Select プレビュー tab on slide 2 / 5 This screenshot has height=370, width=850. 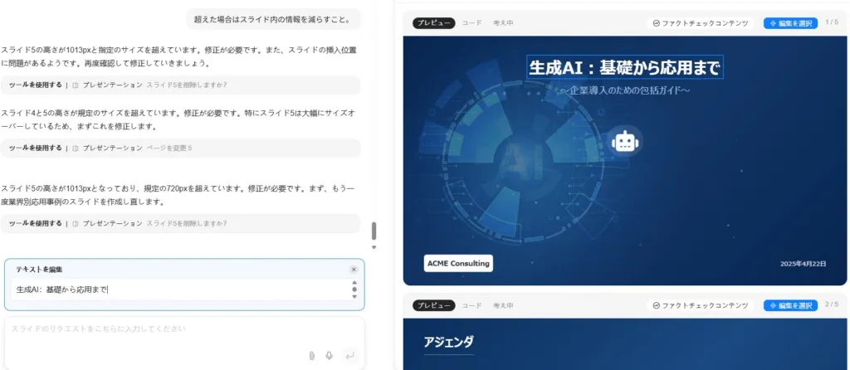coord(433,305)
